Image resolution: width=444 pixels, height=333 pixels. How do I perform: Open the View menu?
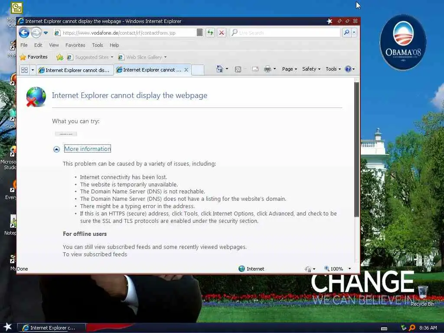click(54, 45)
